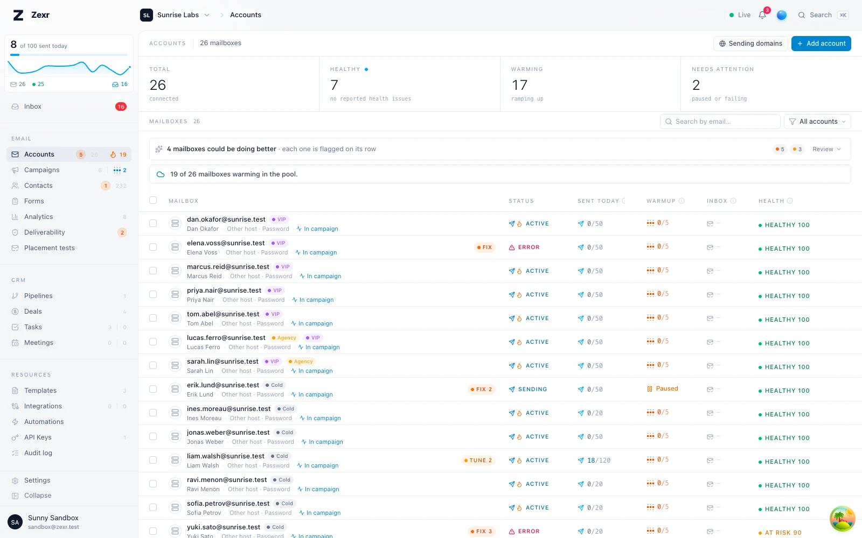
Task: Click the sent-today plane icon on the liam.walsh row
Action: point(581,461)
